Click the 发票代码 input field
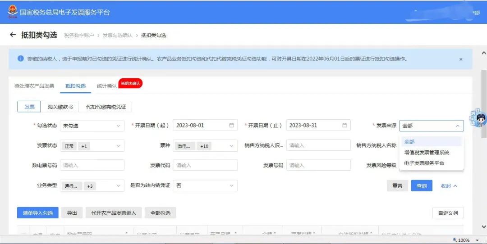 (205, 165)
